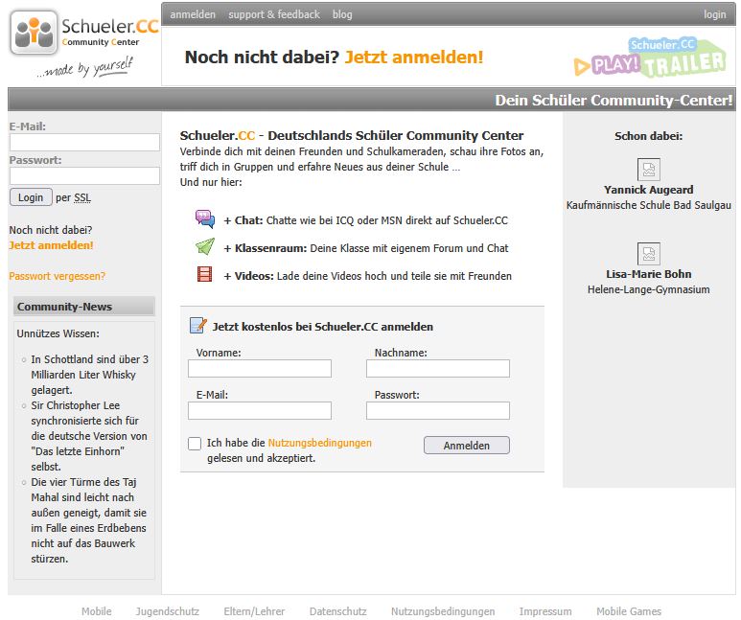This screenshot has height=620, width=741.
Task: Open Mobile Games footer link
Action: [x=629, y=611]
